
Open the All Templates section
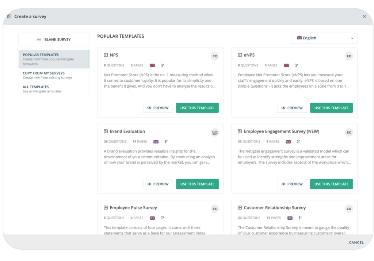click(54, 89)
